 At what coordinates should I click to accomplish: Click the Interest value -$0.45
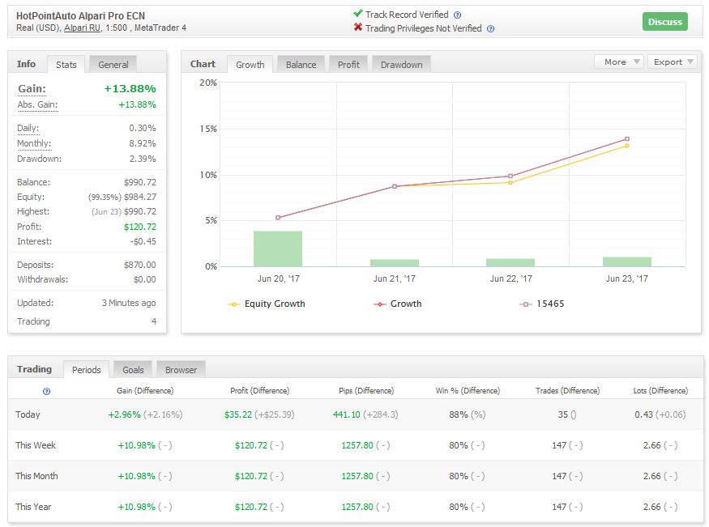coord(143,241)
